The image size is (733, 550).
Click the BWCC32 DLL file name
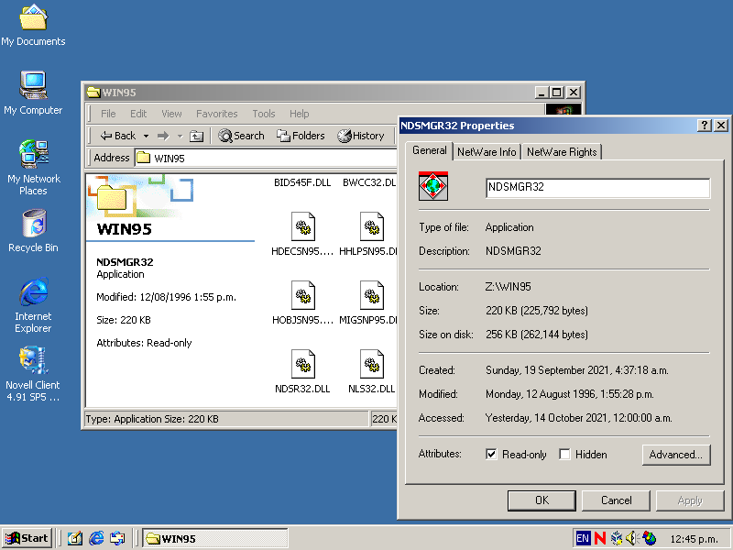point(369,182)
